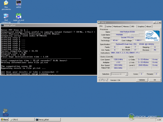Launch the super_pi_mod desktop shortcut
The height and width of the screenshot is (122, 163).
point(18,18)
